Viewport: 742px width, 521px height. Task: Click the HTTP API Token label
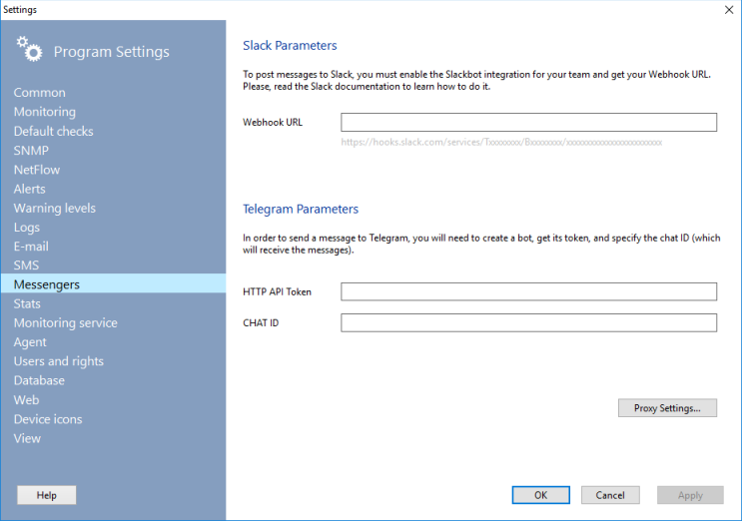(277, 291)
